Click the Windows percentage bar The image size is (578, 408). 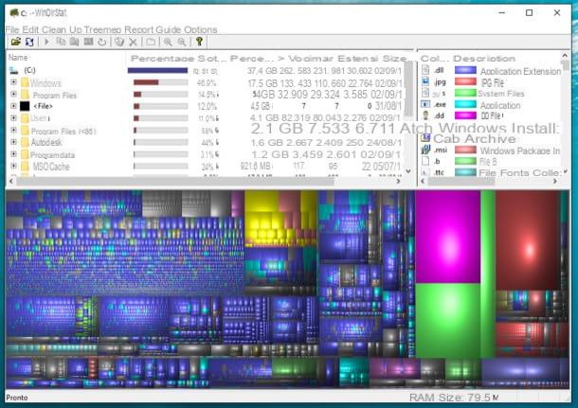click(161, 82)
